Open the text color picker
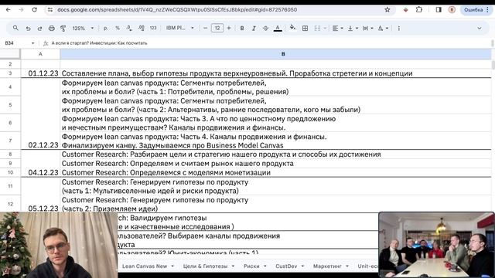The image size is (495, 278). coord(278,29)
